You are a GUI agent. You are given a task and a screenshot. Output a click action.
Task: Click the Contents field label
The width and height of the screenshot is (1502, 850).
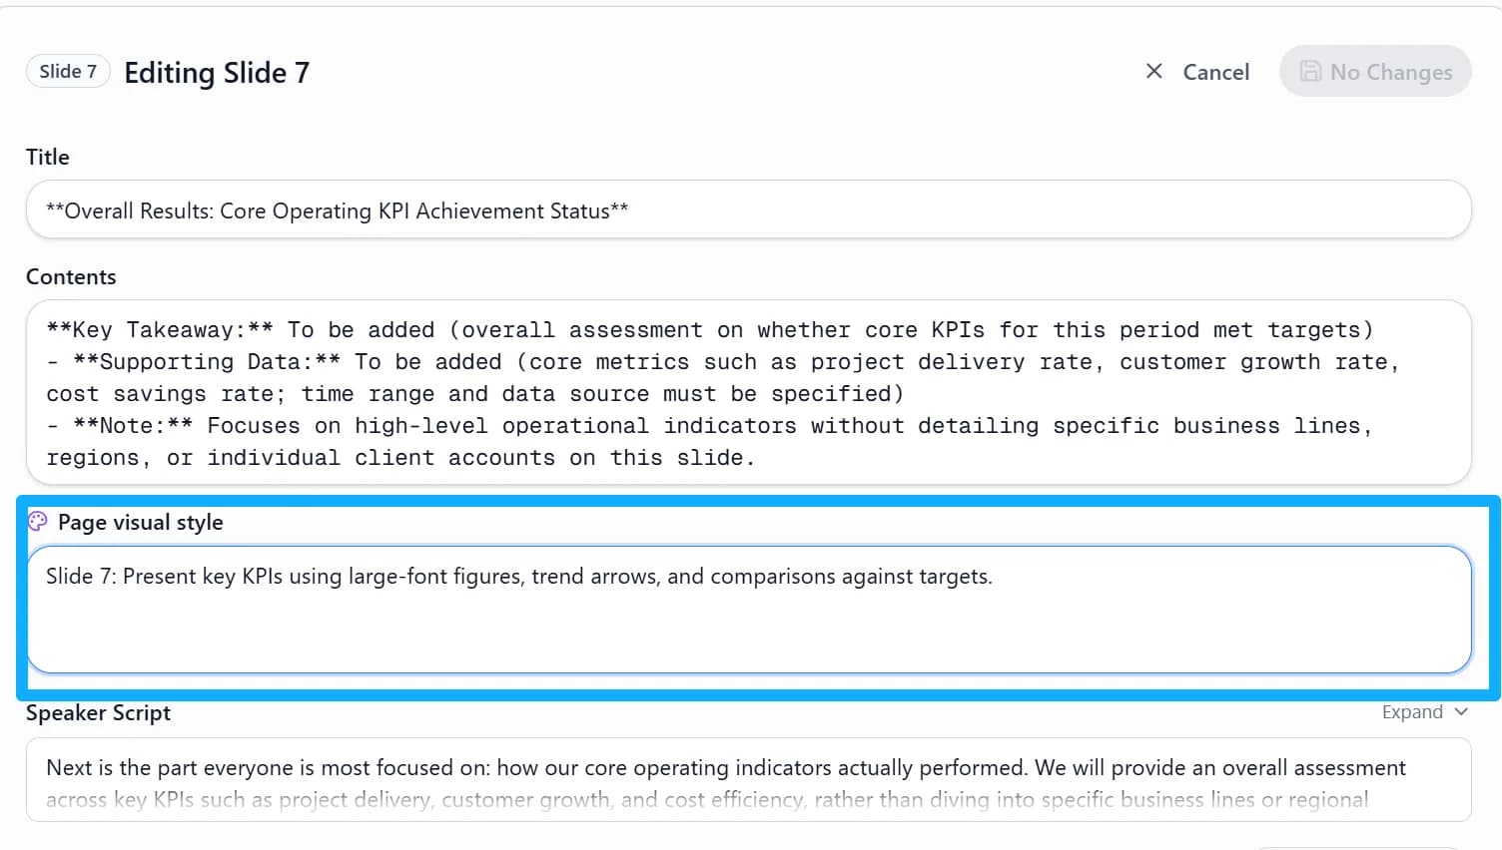[x=71, y=276]
